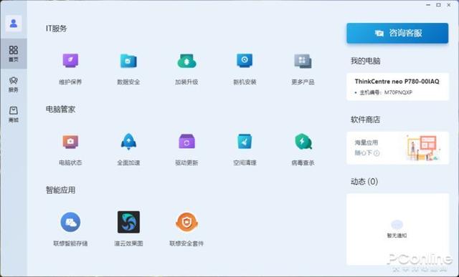459x277 pixels.
Task: Click the software store banner illustration
Action: (x=422, y=148)
